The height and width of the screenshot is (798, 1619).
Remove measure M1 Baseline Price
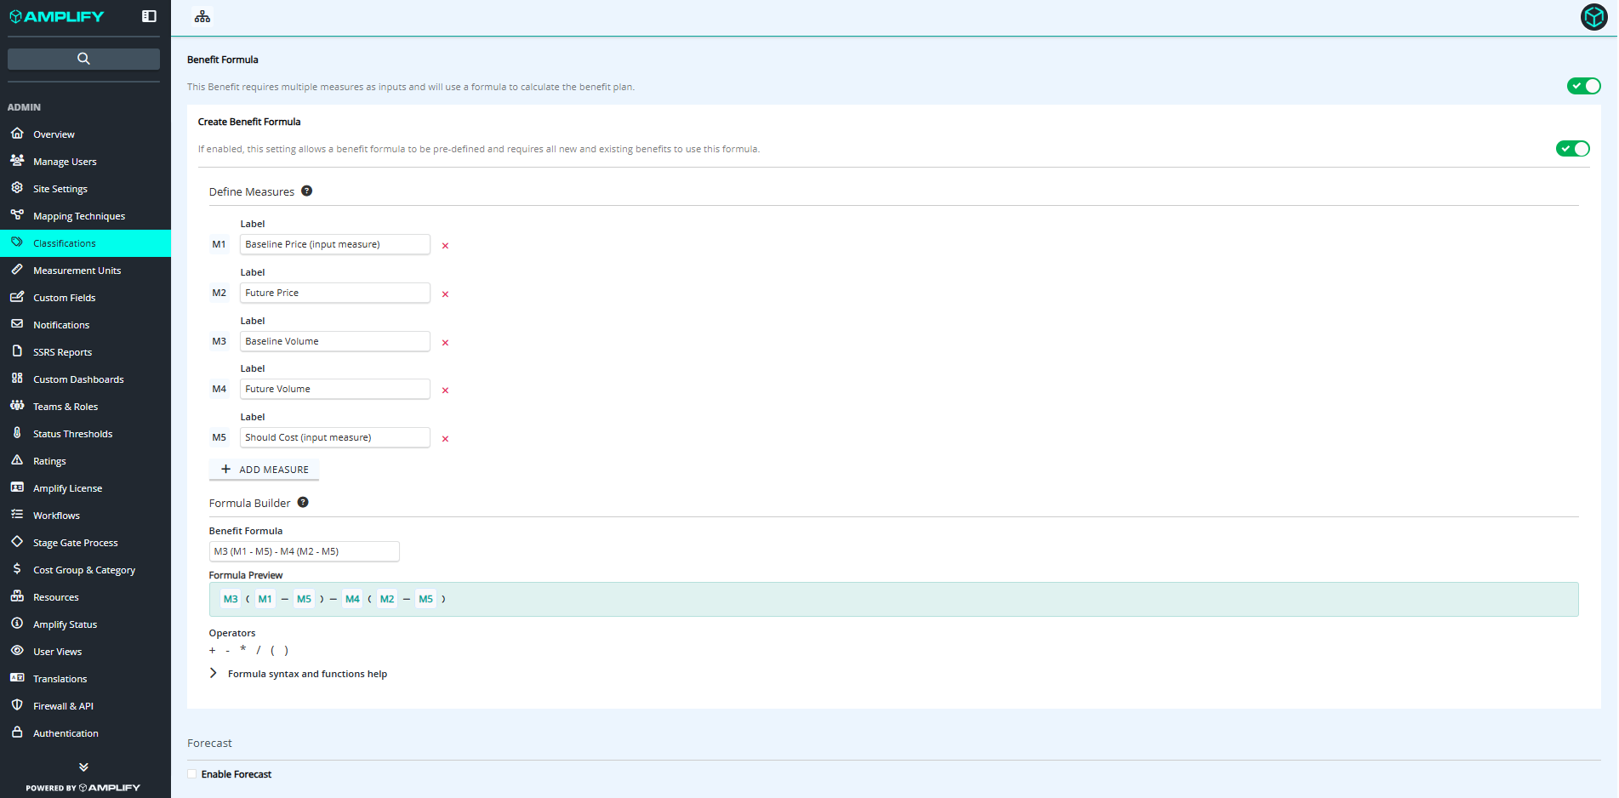[445, 246]
